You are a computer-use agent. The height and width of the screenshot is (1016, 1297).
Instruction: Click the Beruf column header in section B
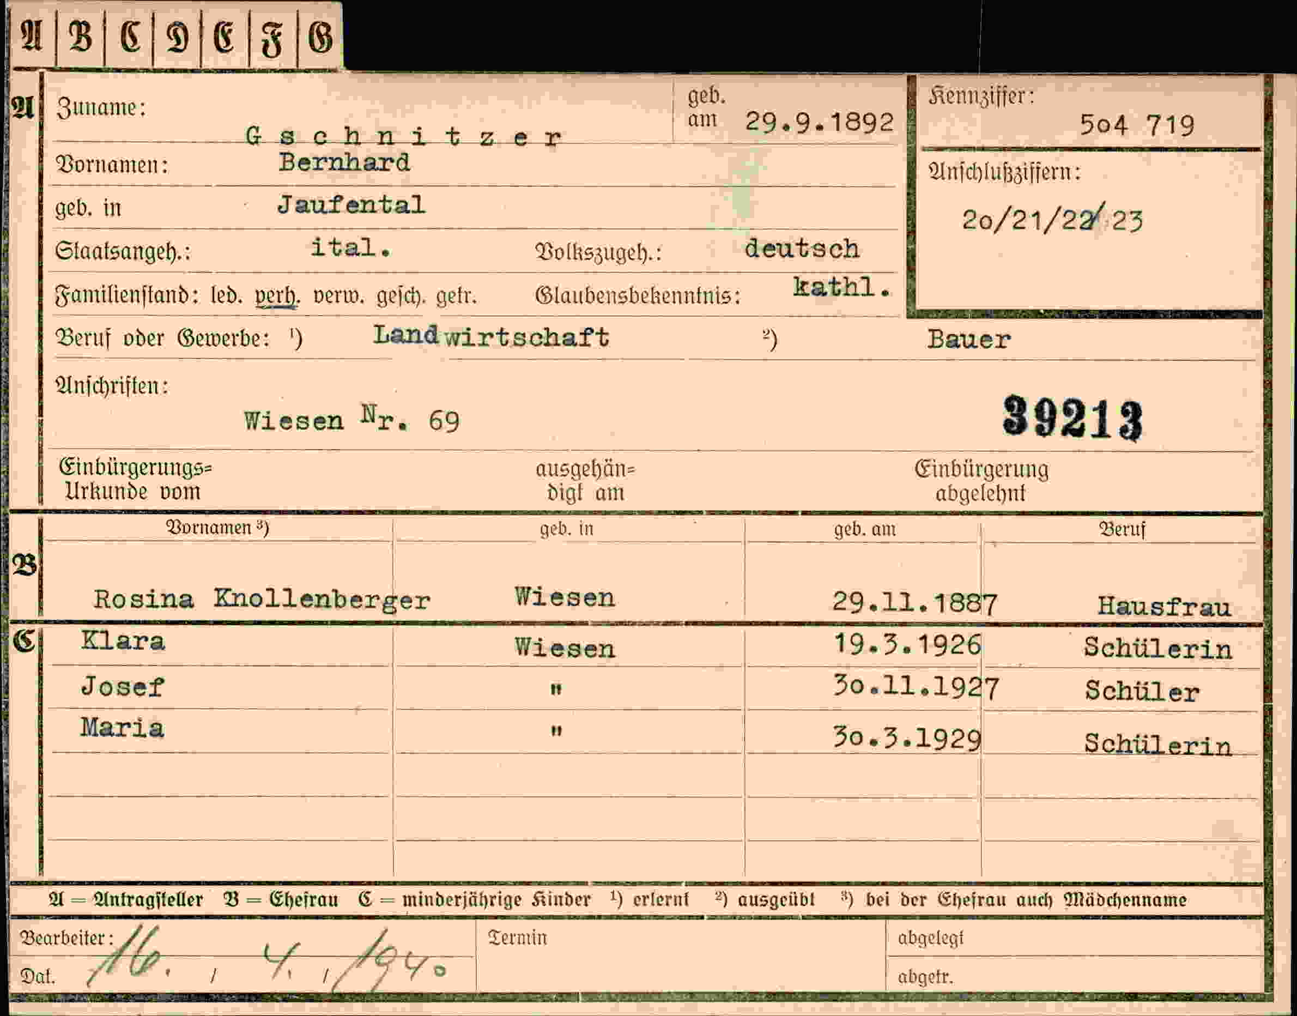[1122, 529]
